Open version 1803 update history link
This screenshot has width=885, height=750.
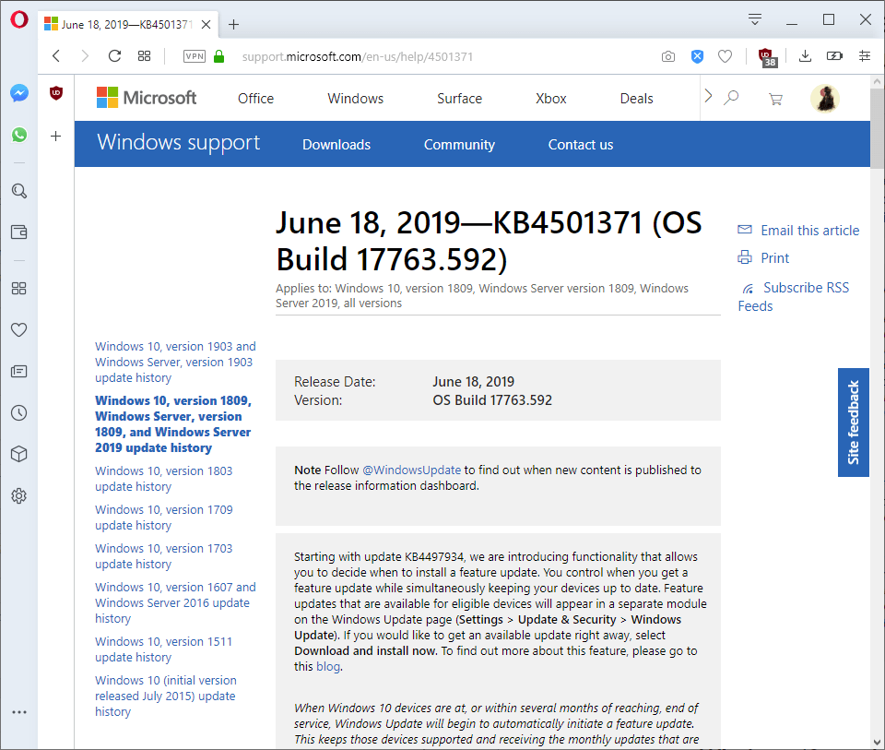click(164, 479)
